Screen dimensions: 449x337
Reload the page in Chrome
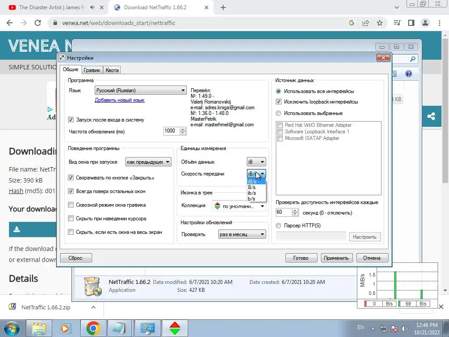[38, 23]
